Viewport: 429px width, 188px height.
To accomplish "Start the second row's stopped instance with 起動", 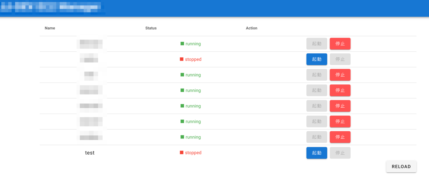I will [316, 59].
